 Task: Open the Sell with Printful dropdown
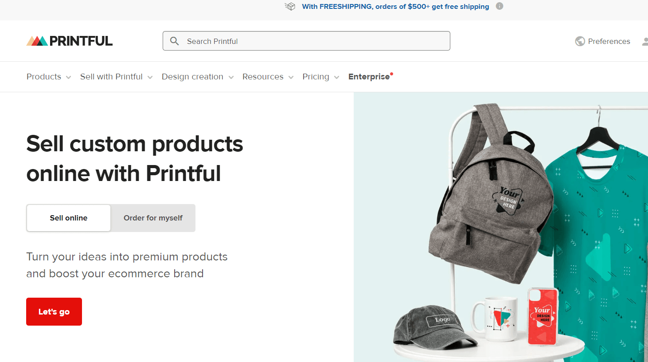[116, 77]
